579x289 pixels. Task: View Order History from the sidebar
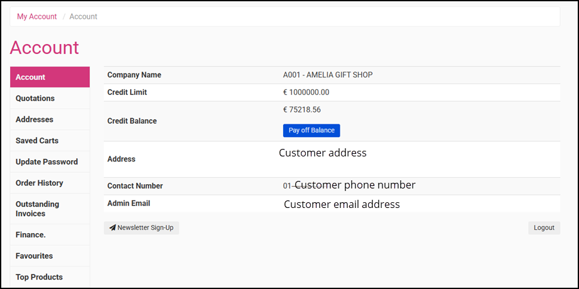pos(40,183)
